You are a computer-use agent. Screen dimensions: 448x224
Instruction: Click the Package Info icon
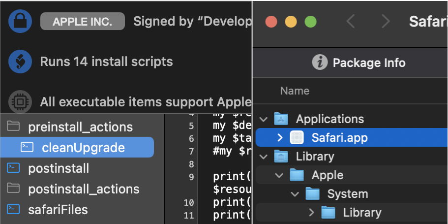tap(320, 62)
